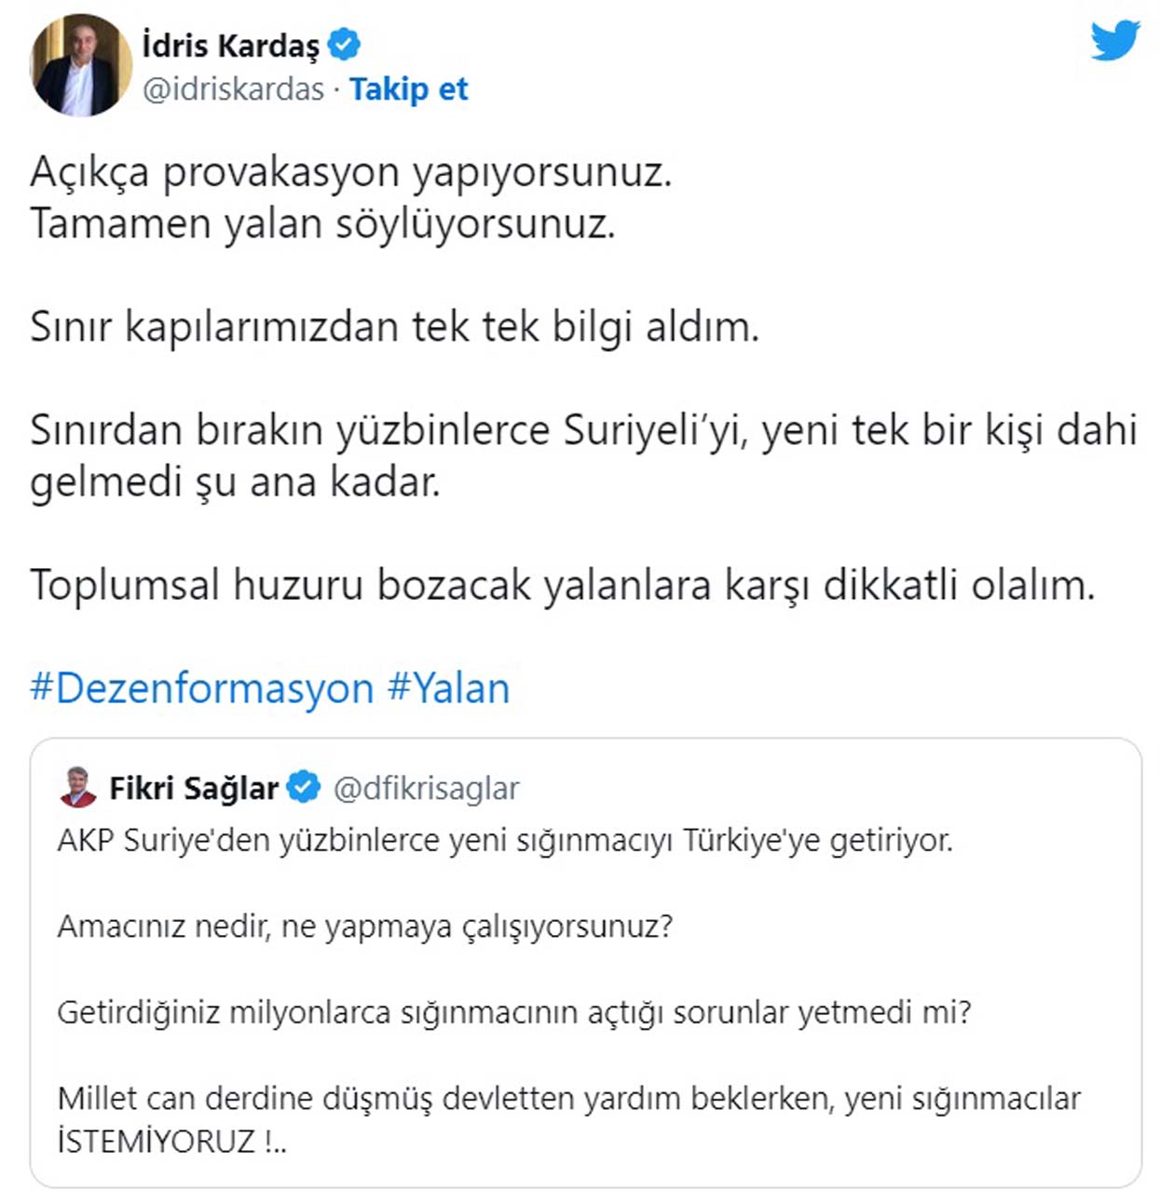Click Fikri Sağlar's small avatar in quoted tweet

tap(76, 785)
